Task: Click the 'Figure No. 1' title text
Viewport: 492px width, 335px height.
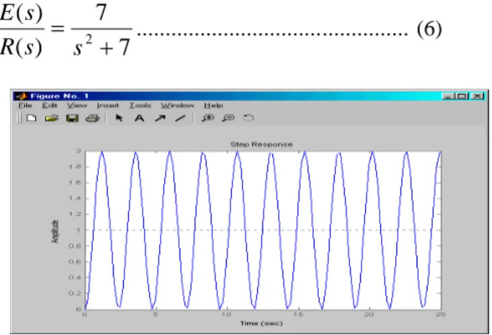Action: [59, 96]
